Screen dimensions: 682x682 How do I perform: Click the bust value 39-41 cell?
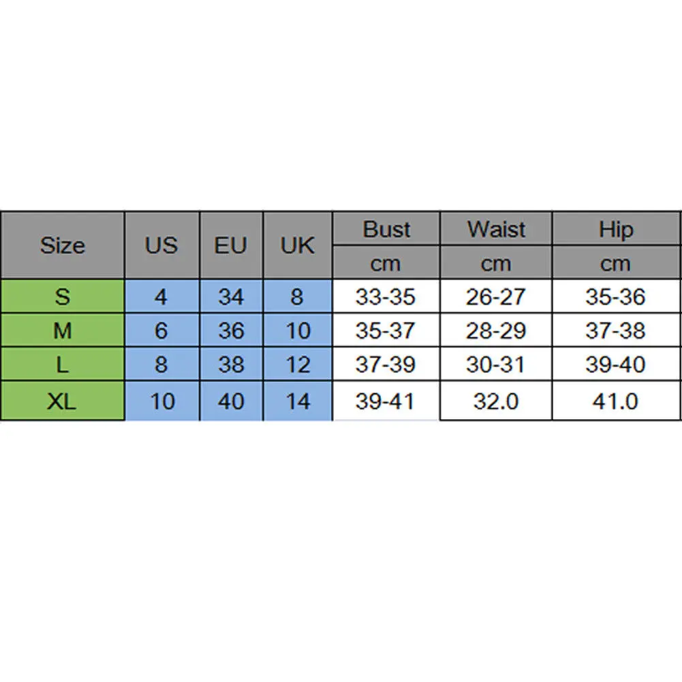[x=386, y=401]
